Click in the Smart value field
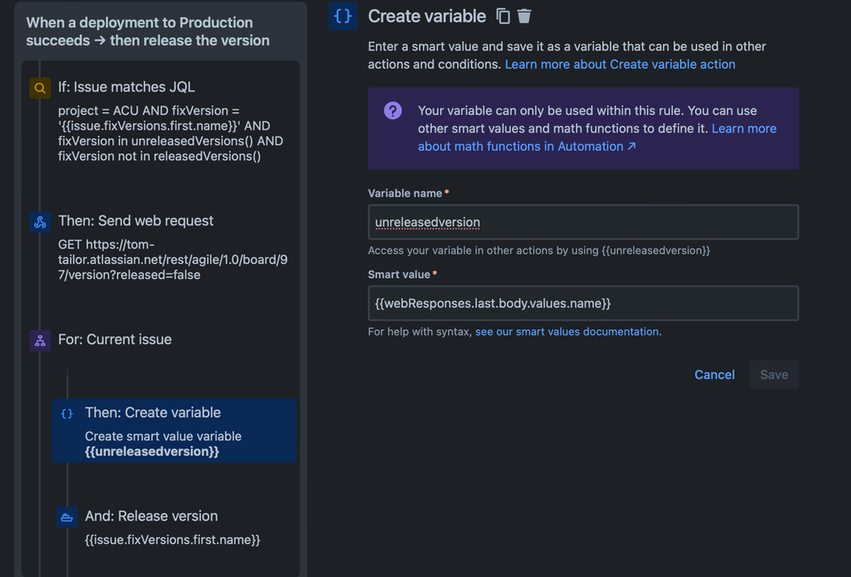 pos(583,304)
